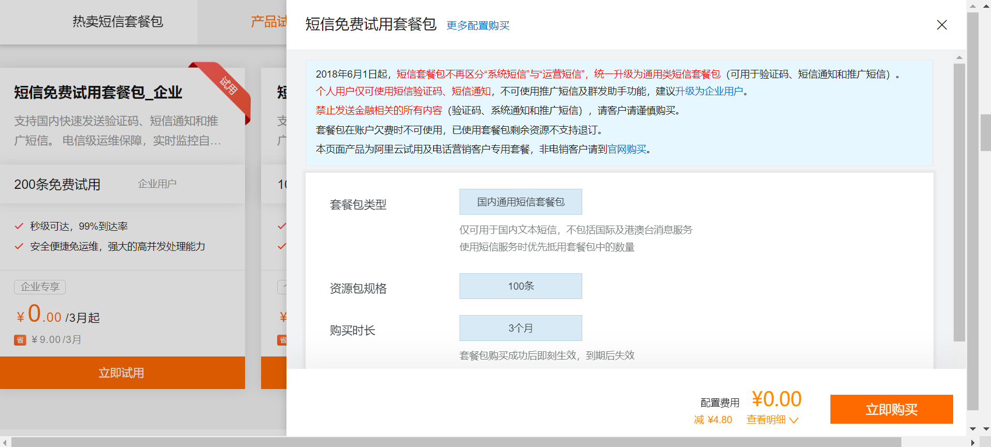The image size is (991, 447).
Task: Click 短信免费试用套餐包_企业 card title
Action: coord(98,93)
